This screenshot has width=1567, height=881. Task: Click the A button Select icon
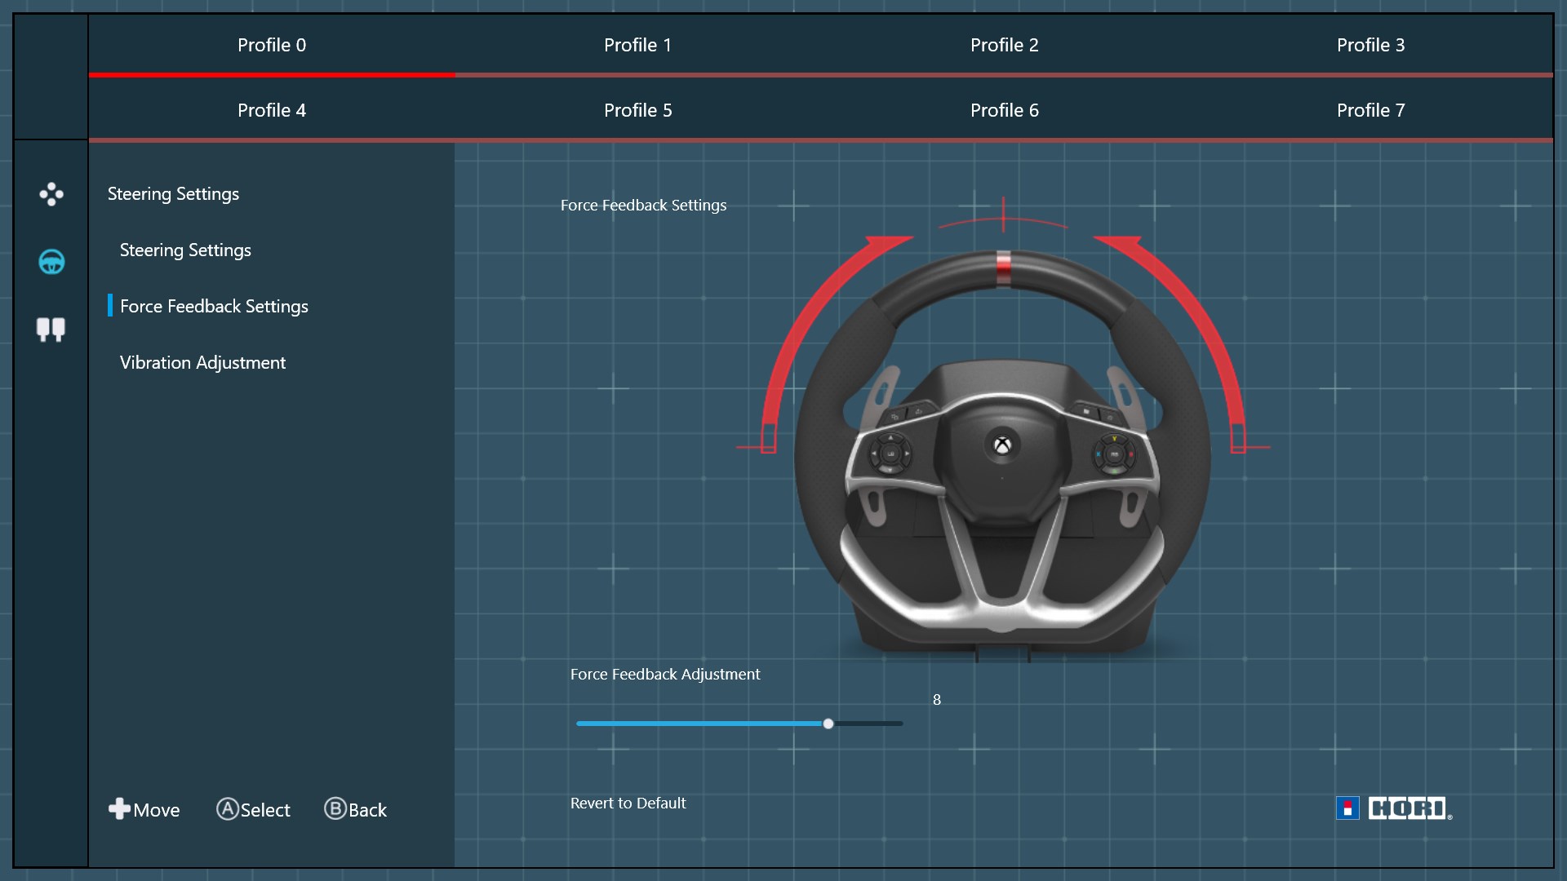click(x=228, y=808)
